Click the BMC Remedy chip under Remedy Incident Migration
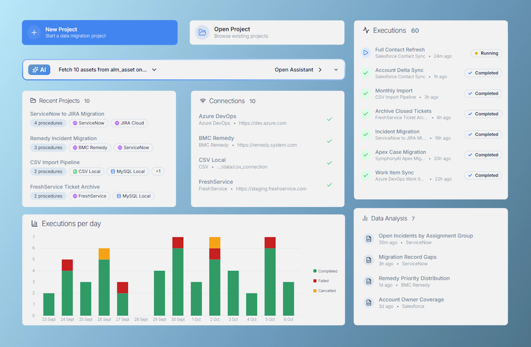531x347 pixels. pos(90,148)
